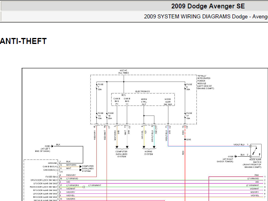Viewport: 268px width, 201px height.
Task: Click the "VIO/ORG" wire label at pin 13
Action: tap(70, 199)
